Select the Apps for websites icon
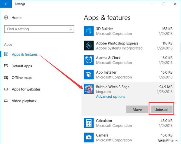 (6, 89)
